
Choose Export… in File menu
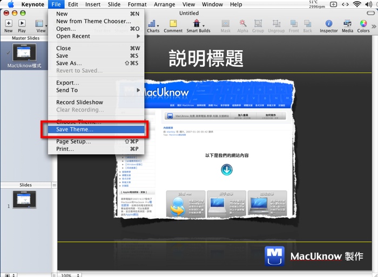96,82
